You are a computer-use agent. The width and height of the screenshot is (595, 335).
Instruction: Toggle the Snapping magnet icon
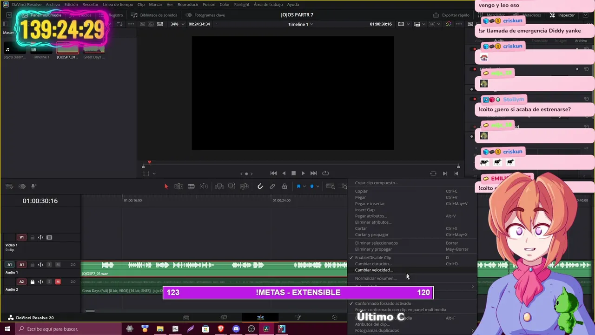pyautogui.click(x=260, y=187)
